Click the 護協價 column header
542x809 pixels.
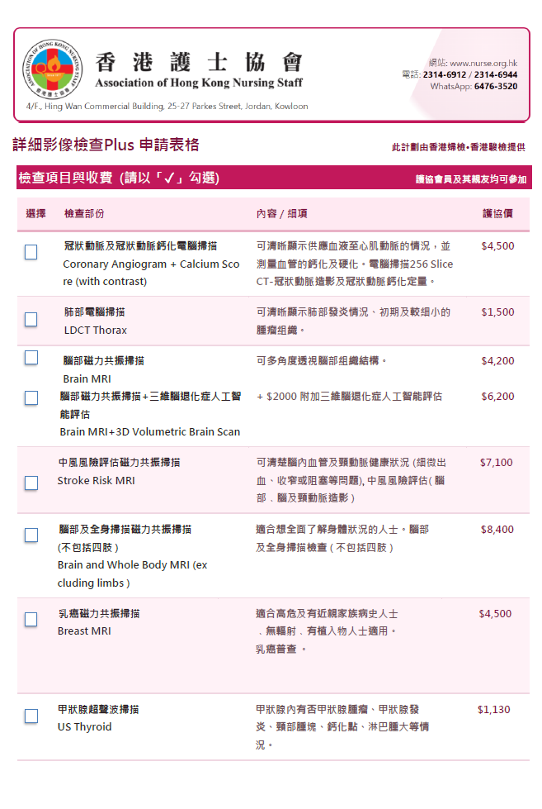[497, 213]
